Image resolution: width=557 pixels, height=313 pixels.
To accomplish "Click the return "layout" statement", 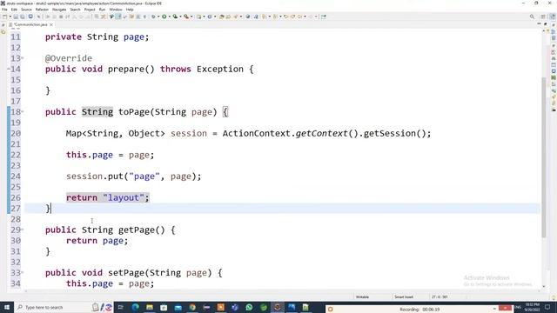I will click(x=108, y=197).
